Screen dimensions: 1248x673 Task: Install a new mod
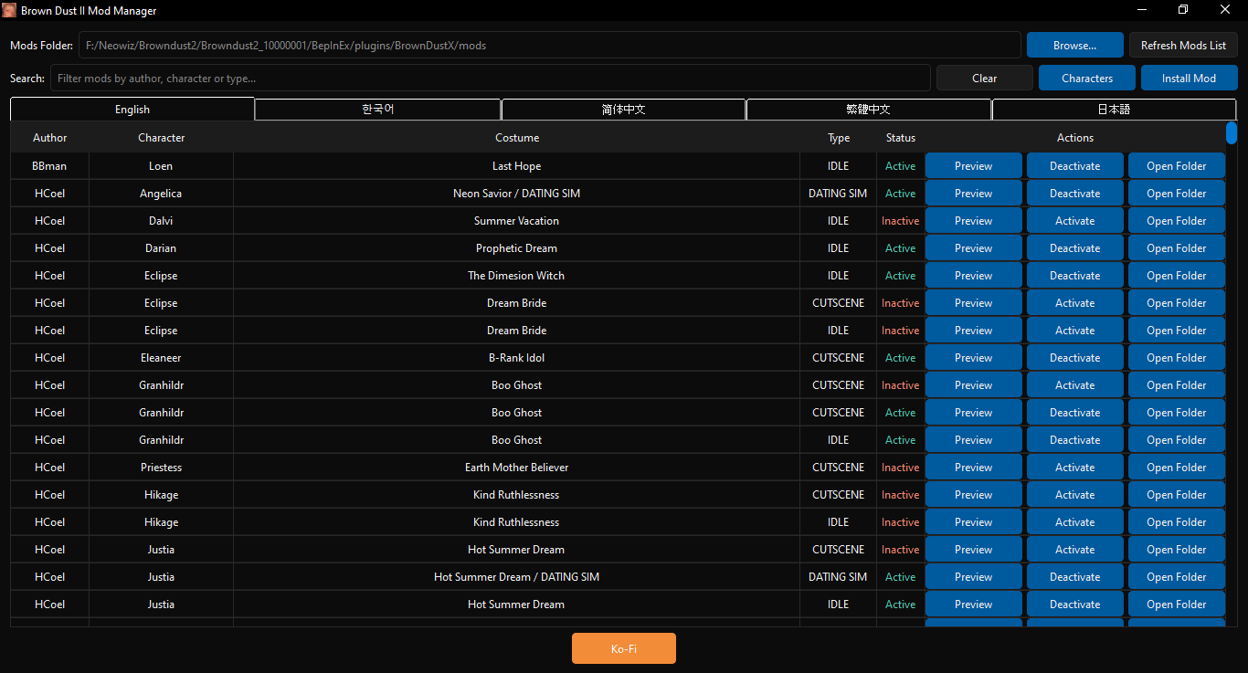pos(1189,78)
